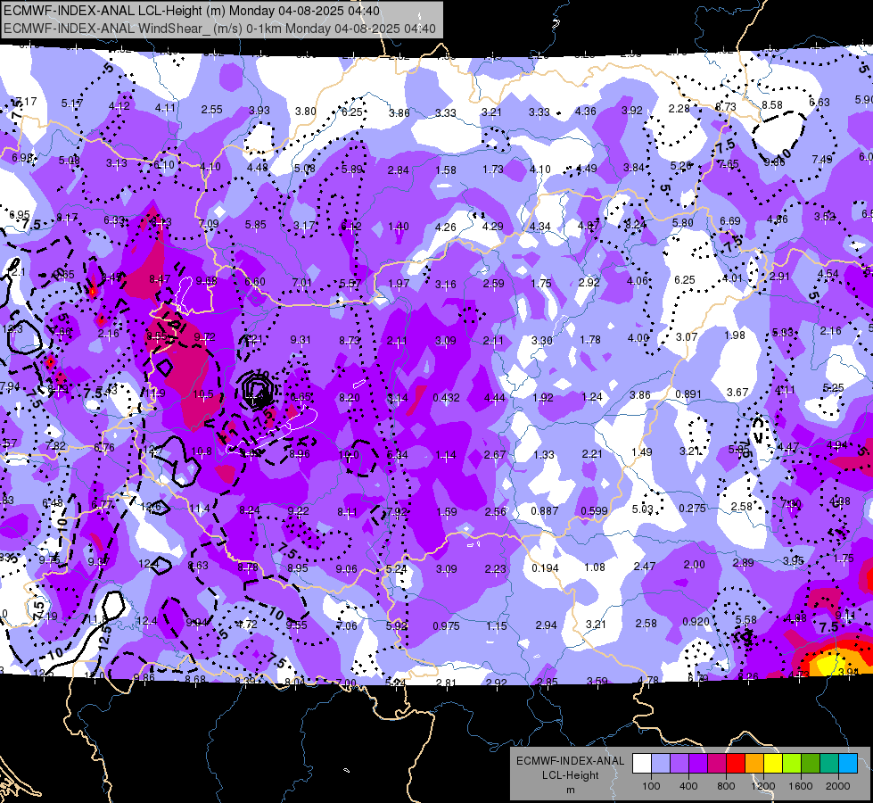Click the legend tick label 100
This screenshot has height=803, width=873.
pos(651,786)
